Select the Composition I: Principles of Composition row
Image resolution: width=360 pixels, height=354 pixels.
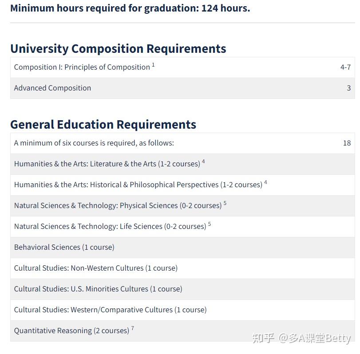pyautogui.click(x=182, y=67)
